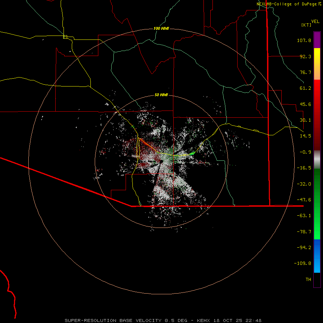323x323 pixels.
Task: Click the -78.7 velocity scale value
Action: tap(304, 232)
